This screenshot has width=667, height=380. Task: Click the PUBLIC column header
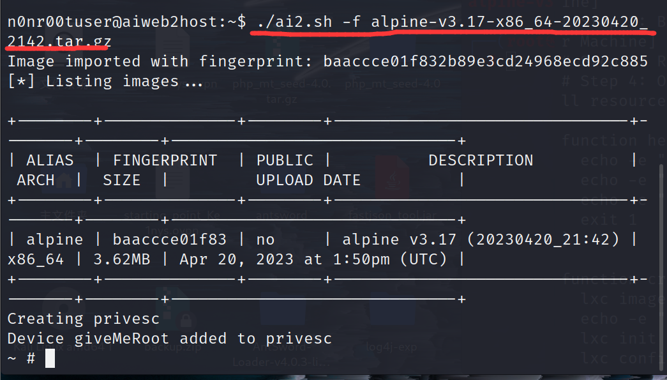click(285, 160)
